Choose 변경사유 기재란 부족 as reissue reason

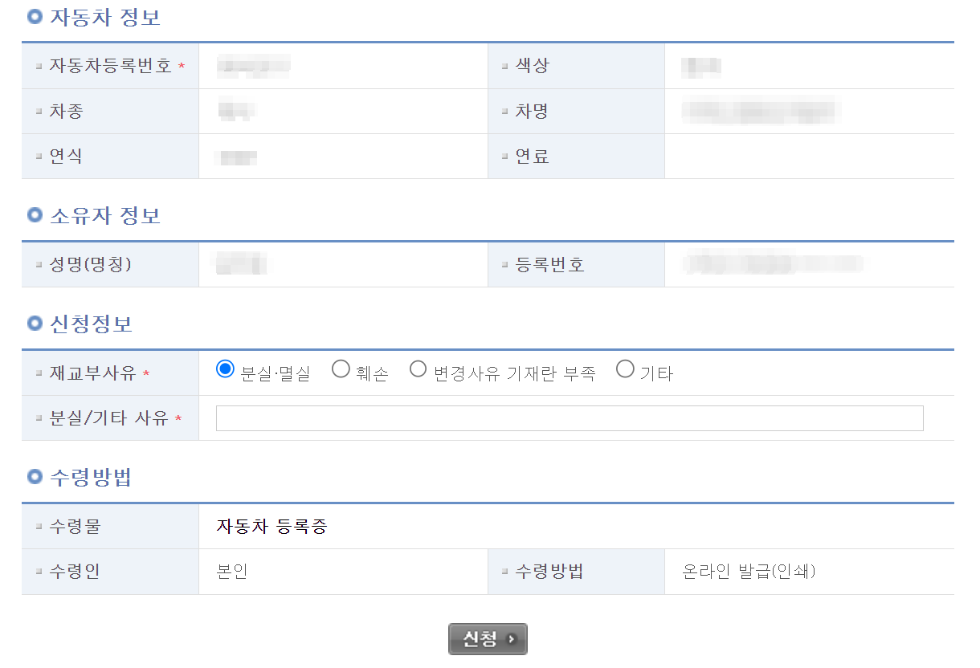418,369
